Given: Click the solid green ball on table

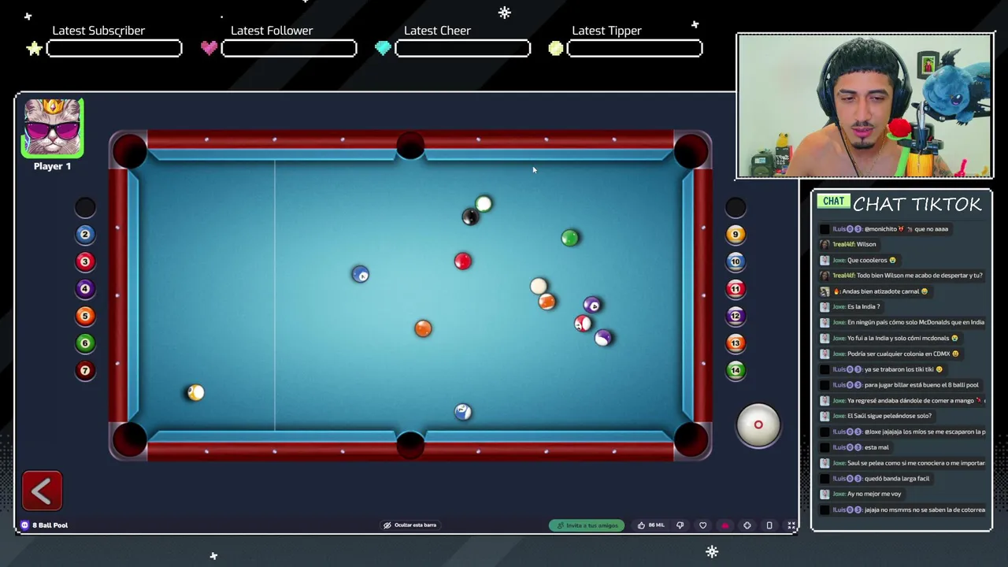Looking at the screenshot, I should coord(570,238).
